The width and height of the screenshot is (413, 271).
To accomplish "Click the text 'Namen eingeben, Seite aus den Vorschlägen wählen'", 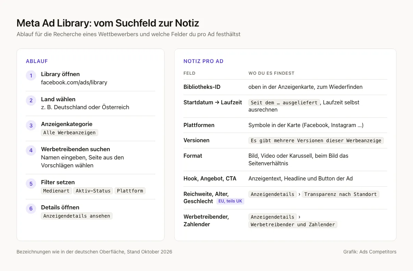I will 82,161.
